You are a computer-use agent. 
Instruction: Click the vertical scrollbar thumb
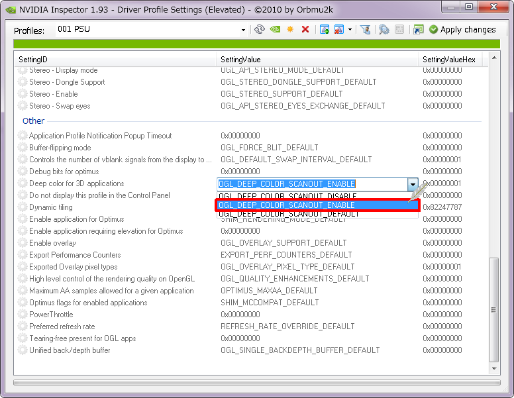[494, 310]
